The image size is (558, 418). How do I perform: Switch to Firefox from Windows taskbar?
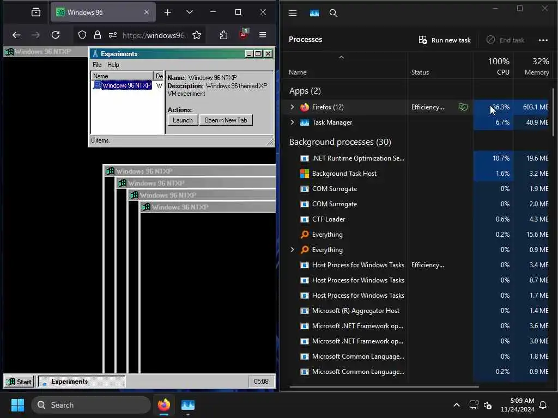(164, 405)
